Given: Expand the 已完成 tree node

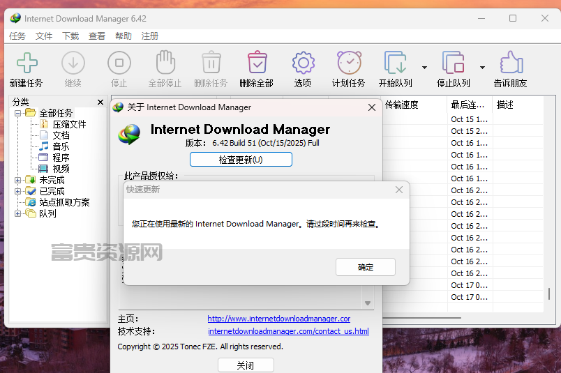Looking at the screenshot, I should [17, 191].
